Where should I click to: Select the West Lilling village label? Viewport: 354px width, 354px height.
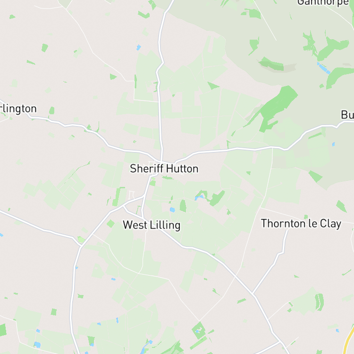152,225
